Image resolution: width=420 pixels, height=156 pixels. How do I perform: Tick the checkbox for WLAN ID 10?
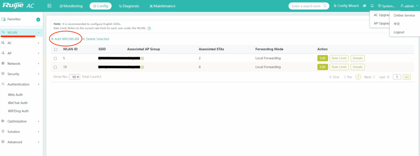(x=55, y=67)
